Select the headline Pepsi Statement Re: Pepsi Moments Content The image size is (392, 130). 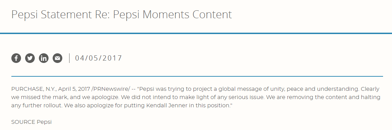[122, 14]
